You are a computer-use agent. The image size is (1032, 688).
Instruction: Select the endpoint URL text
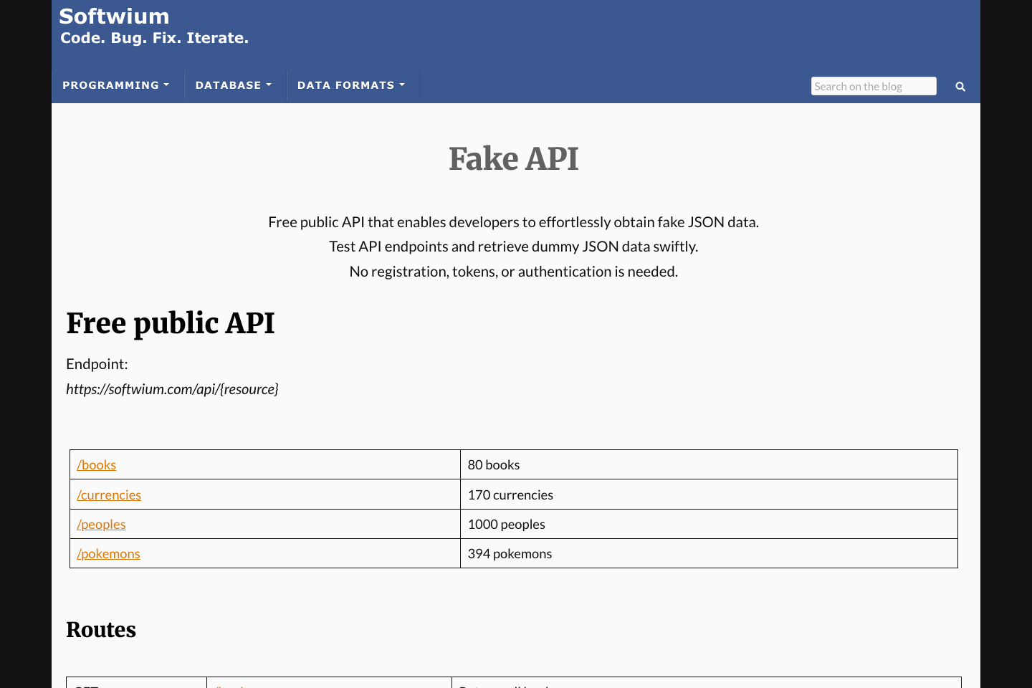click(172, 389)
